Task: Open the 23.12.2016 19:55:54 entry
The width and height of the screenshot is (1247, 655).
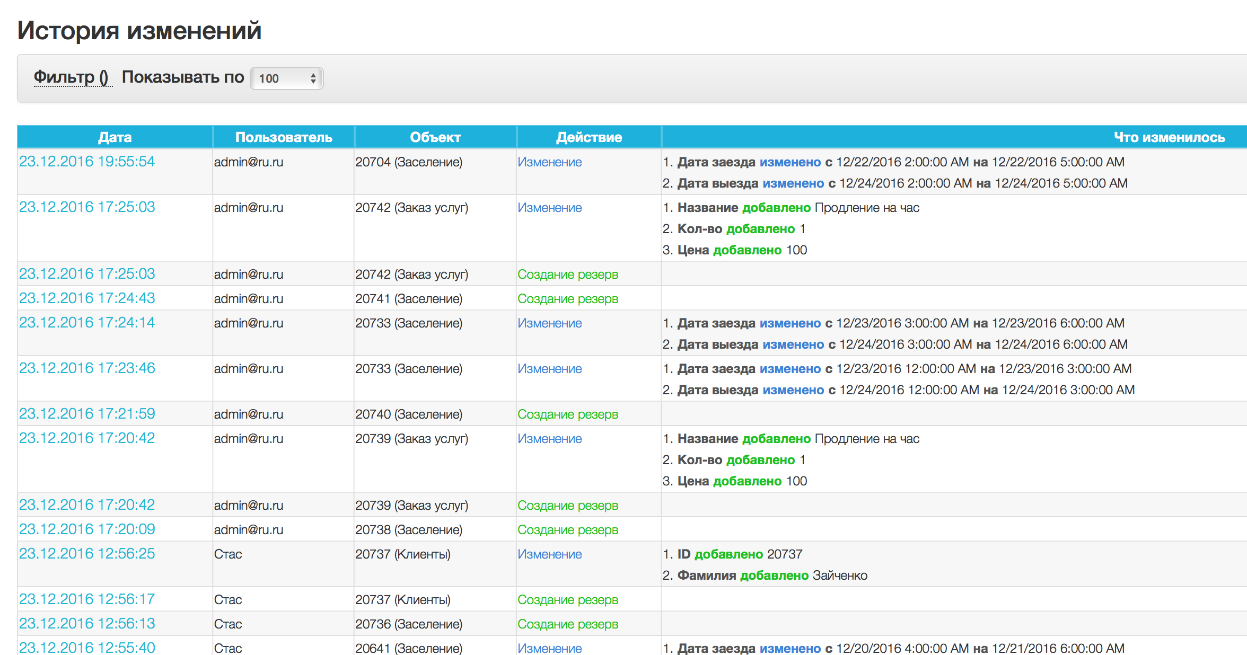Action: click(x=87, y=162)
